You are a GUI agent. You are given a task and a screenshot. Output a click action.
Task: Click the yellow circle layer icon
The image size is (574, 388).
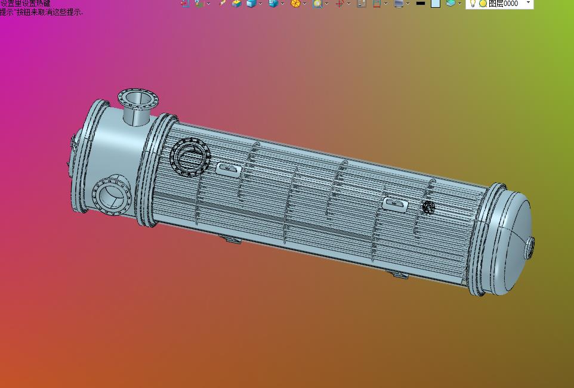(x=483, y=4)
